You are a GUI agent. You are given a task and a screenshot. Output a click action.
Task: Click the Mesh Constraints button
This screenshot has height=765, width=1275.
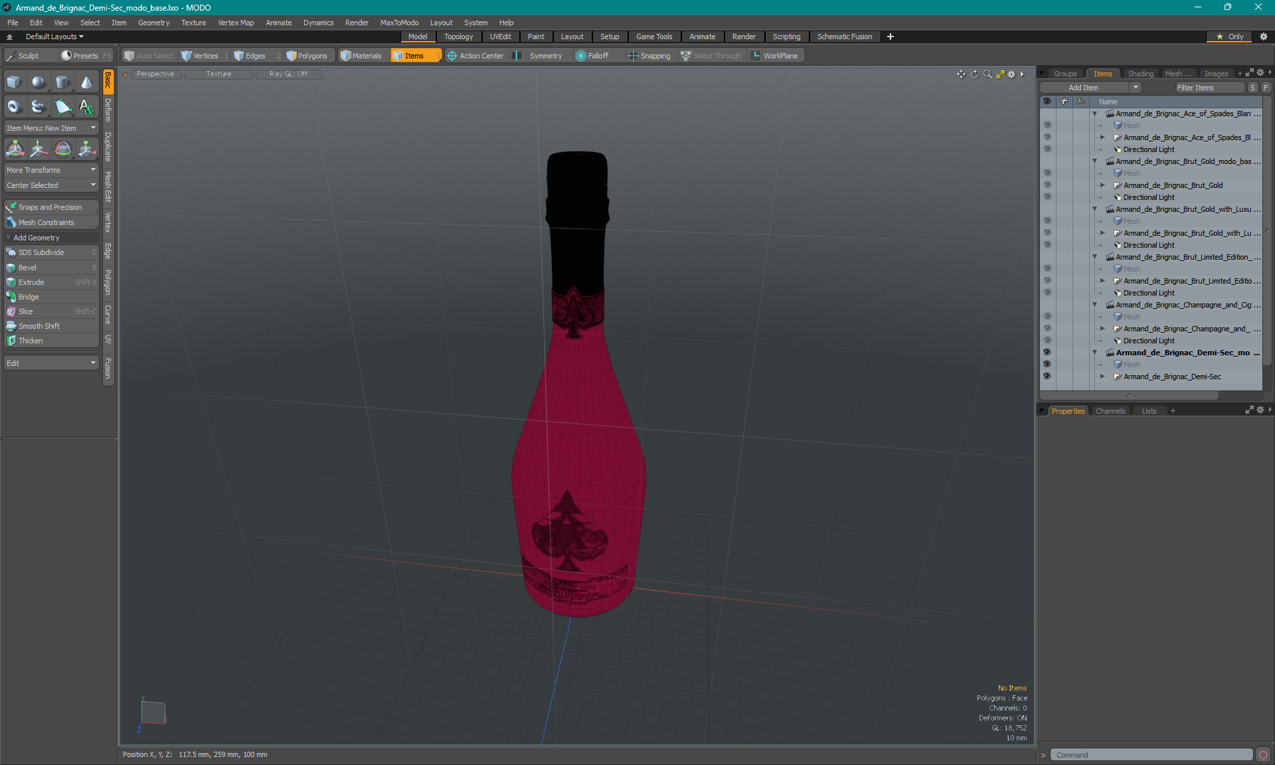click(51, 222)
